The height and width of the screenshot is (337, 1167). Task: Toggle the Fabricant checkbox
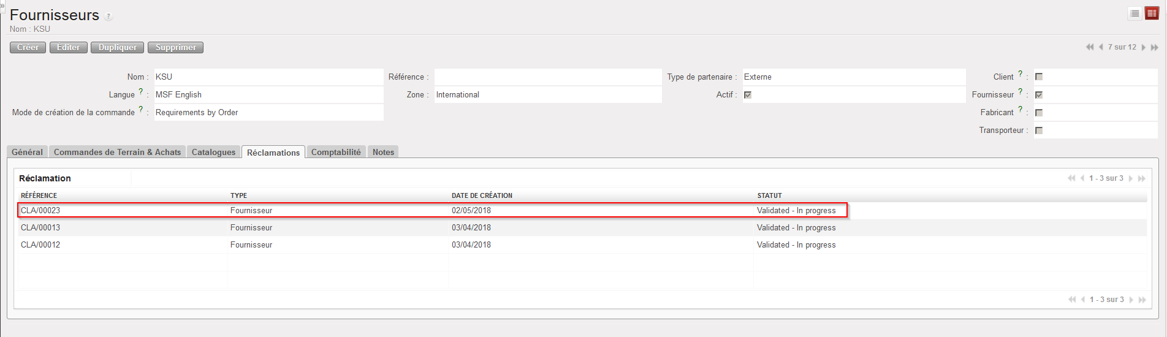(x=1039, y=113)
